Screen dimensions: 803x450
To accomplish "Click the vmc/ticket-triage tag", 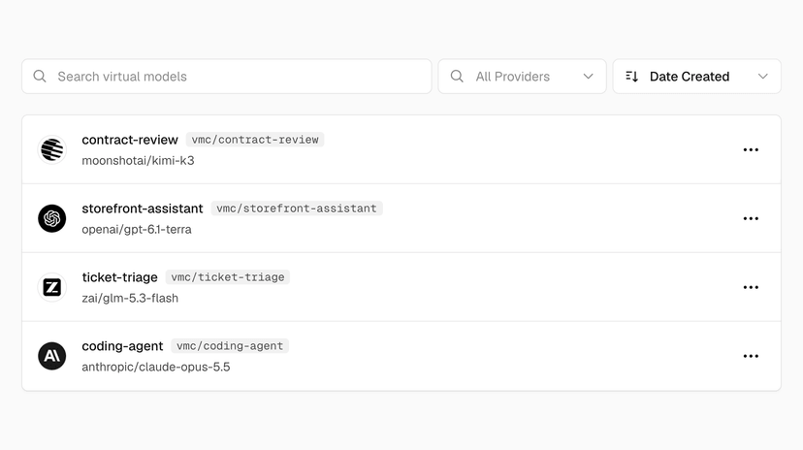I will pos(228,277).
